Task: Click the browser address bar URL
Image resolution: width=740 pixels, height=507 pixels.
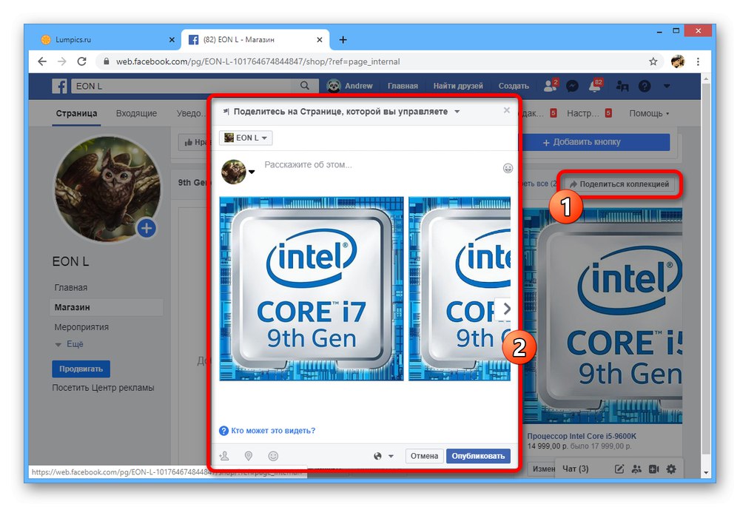Action: pos(258,61)
